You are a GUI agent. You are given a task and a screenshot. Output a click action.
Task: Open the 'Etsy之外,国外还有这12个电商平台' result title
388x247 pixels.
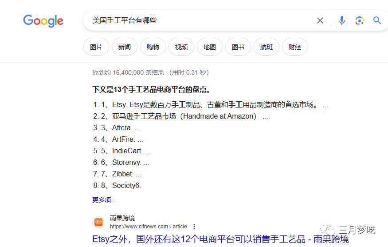pyautogui.click(x=220, y=239)
